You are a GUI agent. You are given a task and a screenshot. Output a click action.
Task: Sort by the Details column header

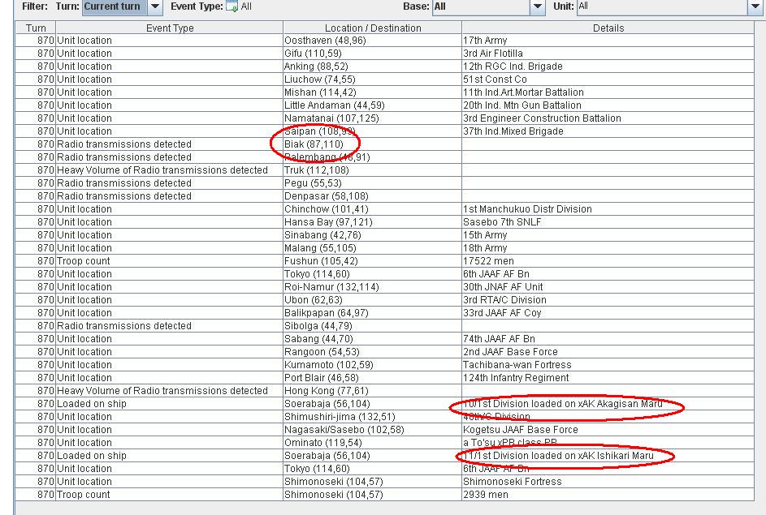click(x=608, y=28)
